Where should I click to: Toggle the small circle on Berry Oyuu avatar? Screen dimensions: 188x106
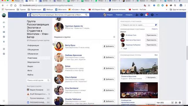(x=56, y=42)
